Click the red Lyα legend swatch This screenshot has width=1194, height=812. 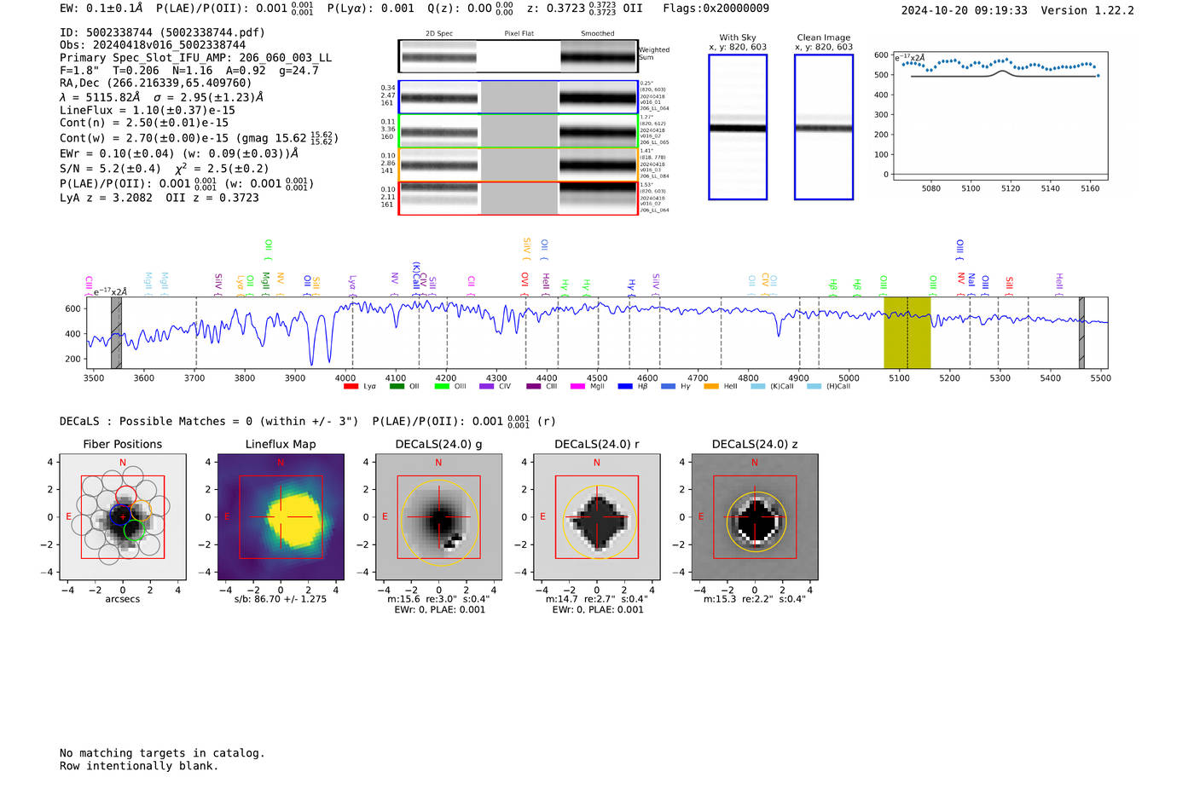(351, 387)
